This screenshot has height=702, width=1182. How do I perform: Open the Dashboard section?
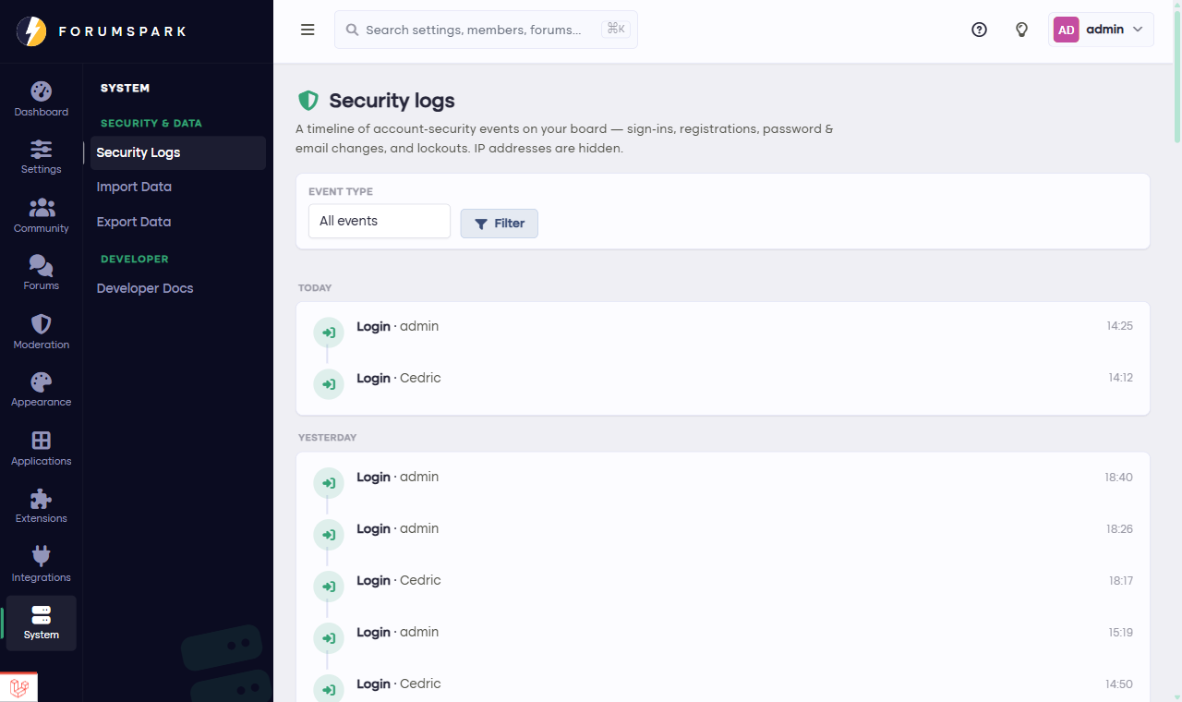point(41,100)
